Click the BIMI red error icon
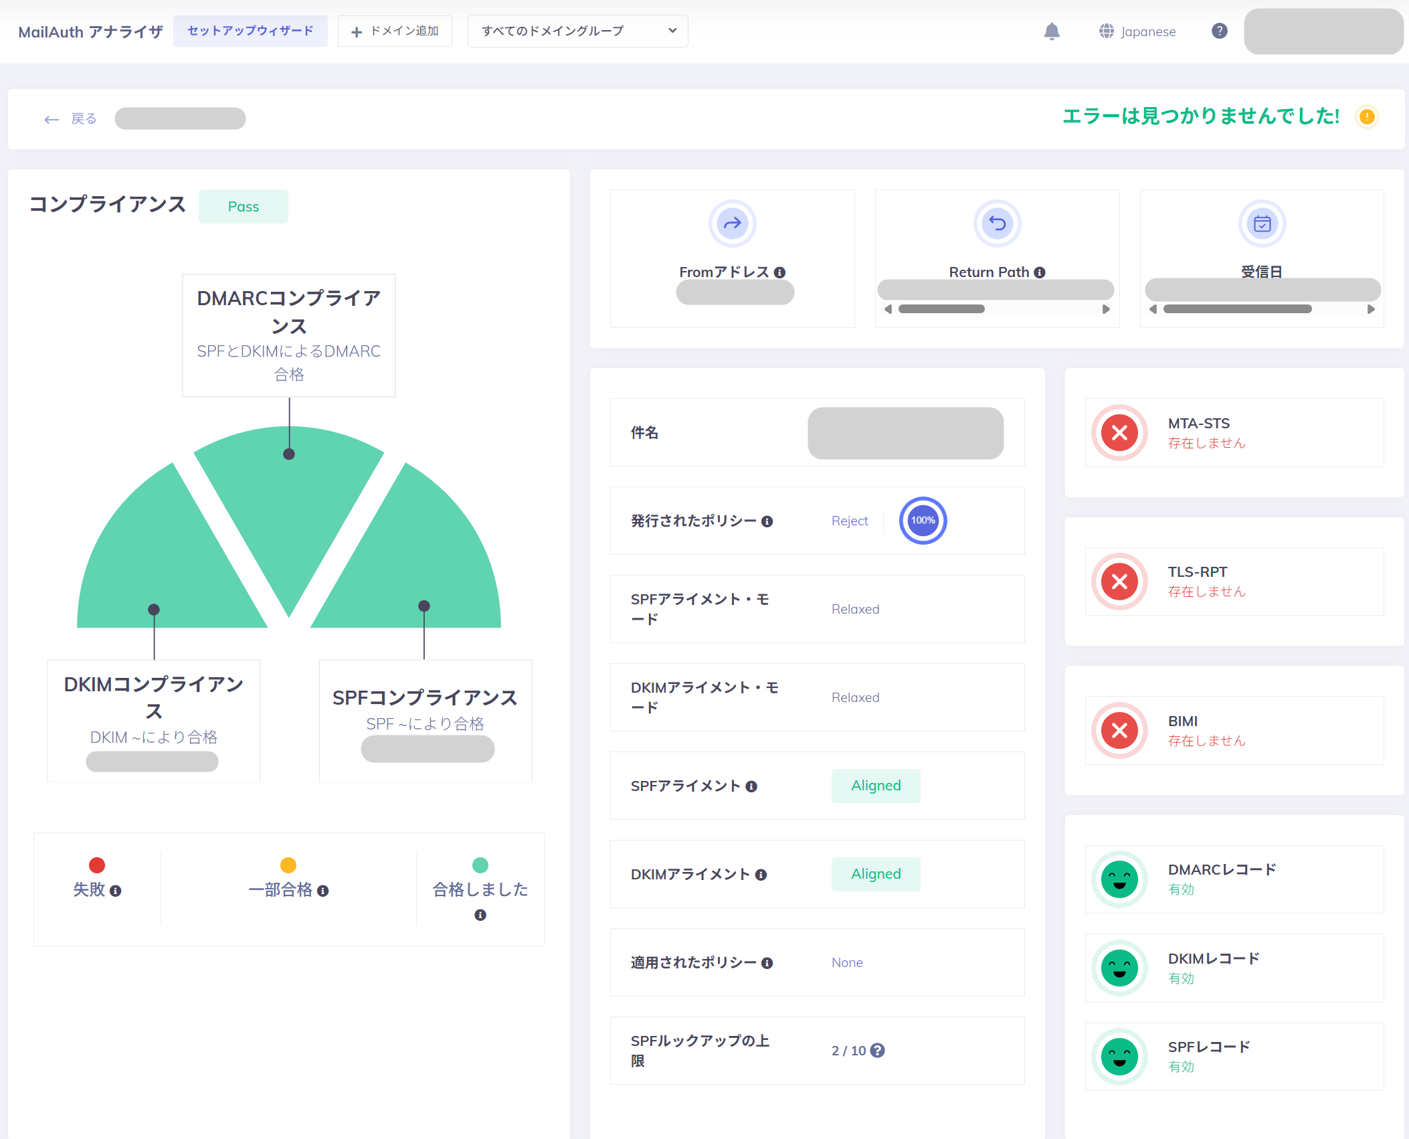Viewport: 1409px width, 1139px height. click(1119, 731)
